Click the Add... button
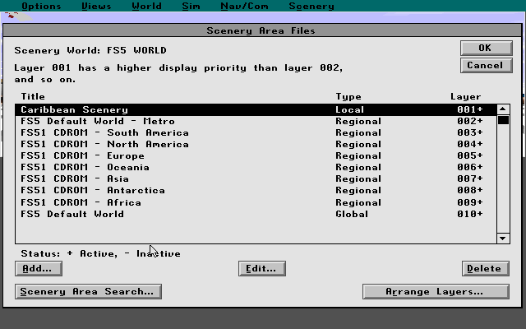 tap(38, 268)
